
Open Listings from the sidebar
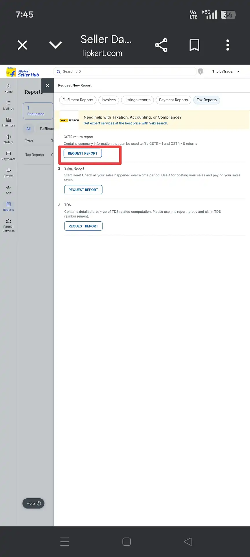click(x=8, y=105)
